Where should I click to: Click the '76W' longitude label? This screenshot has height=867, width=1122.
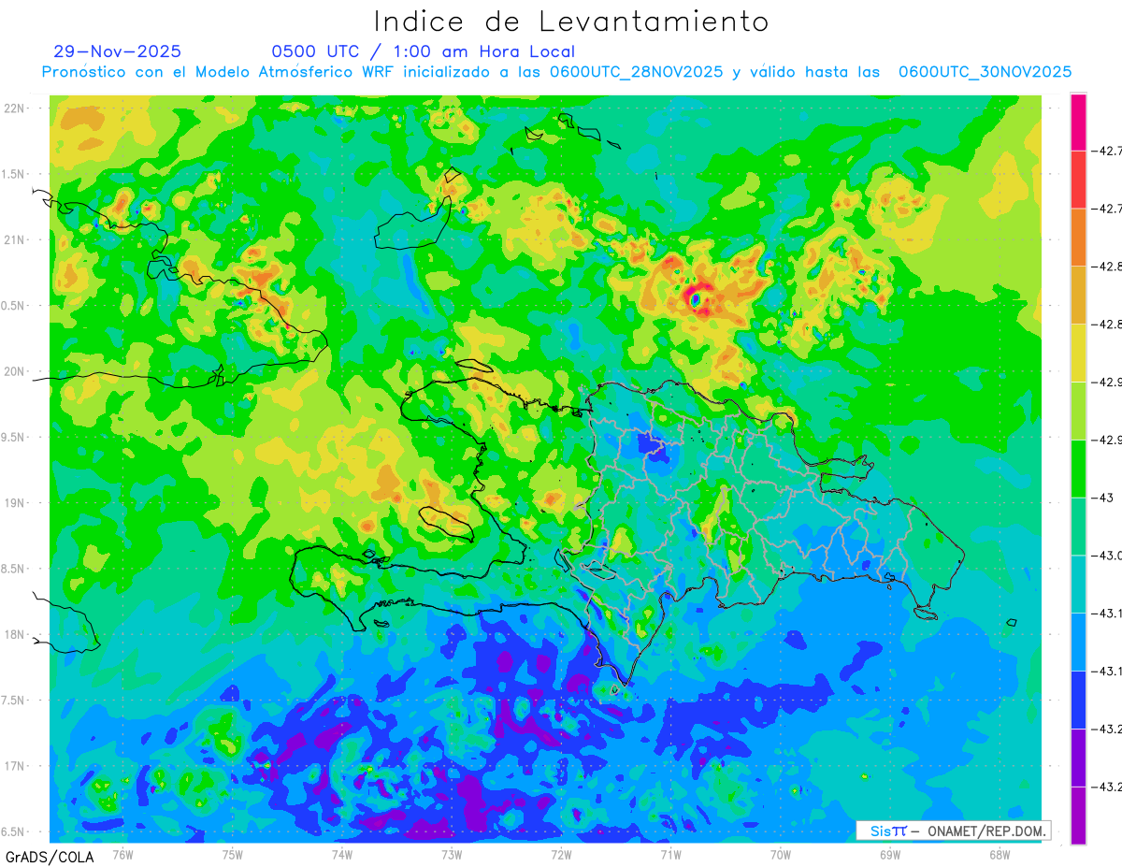[122, 854]
